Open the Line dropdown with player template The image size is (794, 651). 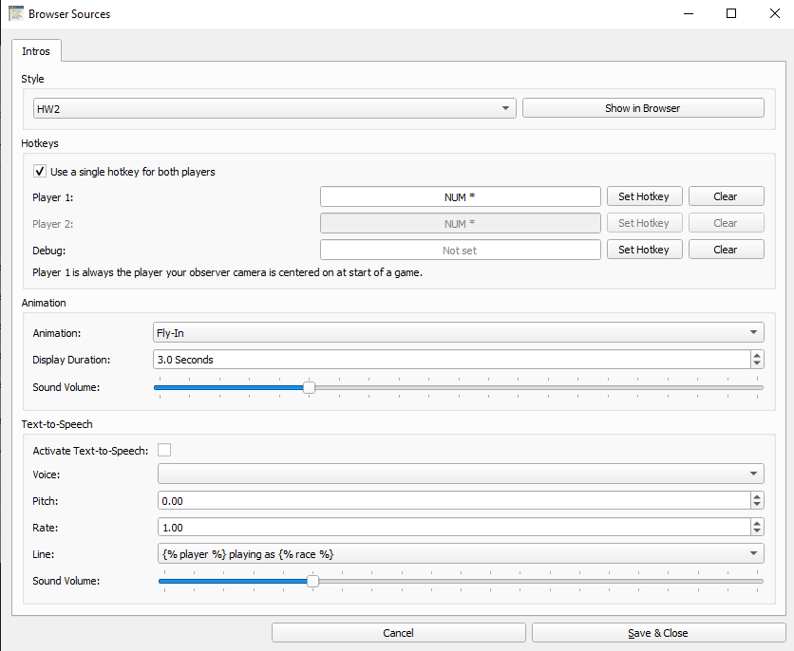coord(756,553)
